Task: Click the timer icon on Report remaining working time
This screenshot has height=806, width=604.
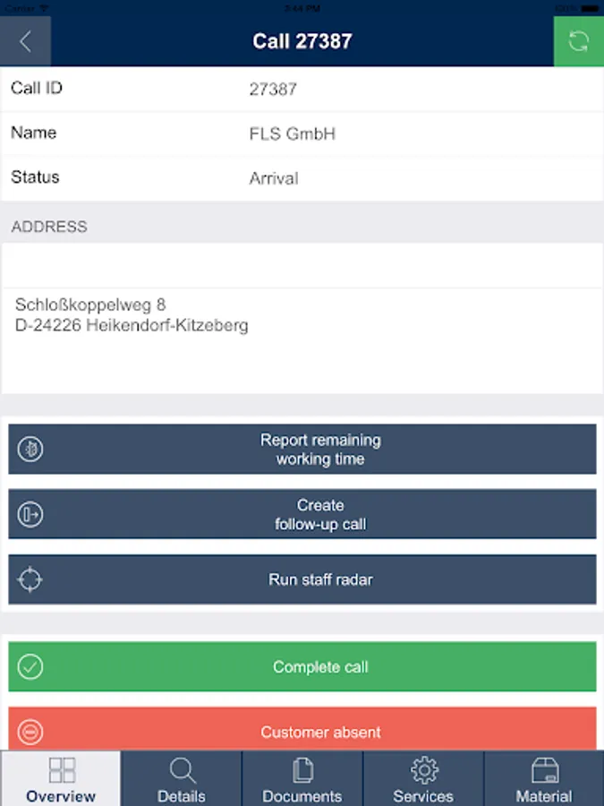Action: (30, 449)
